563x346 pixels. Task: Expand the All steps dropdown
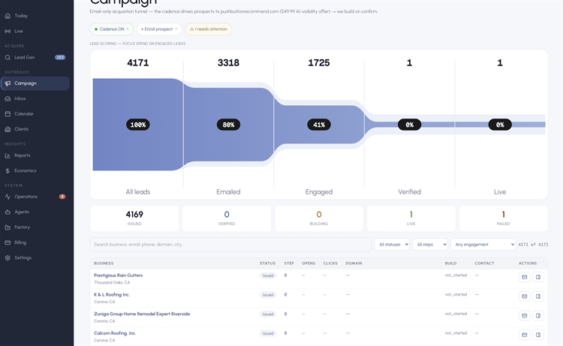click(x=430, y=245)
